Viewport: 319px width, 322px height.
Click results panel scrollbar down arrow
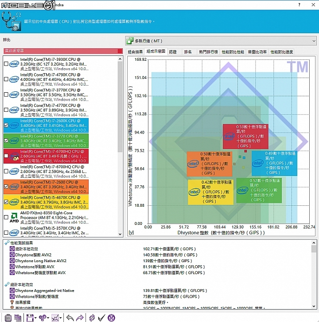click(314, 306)
